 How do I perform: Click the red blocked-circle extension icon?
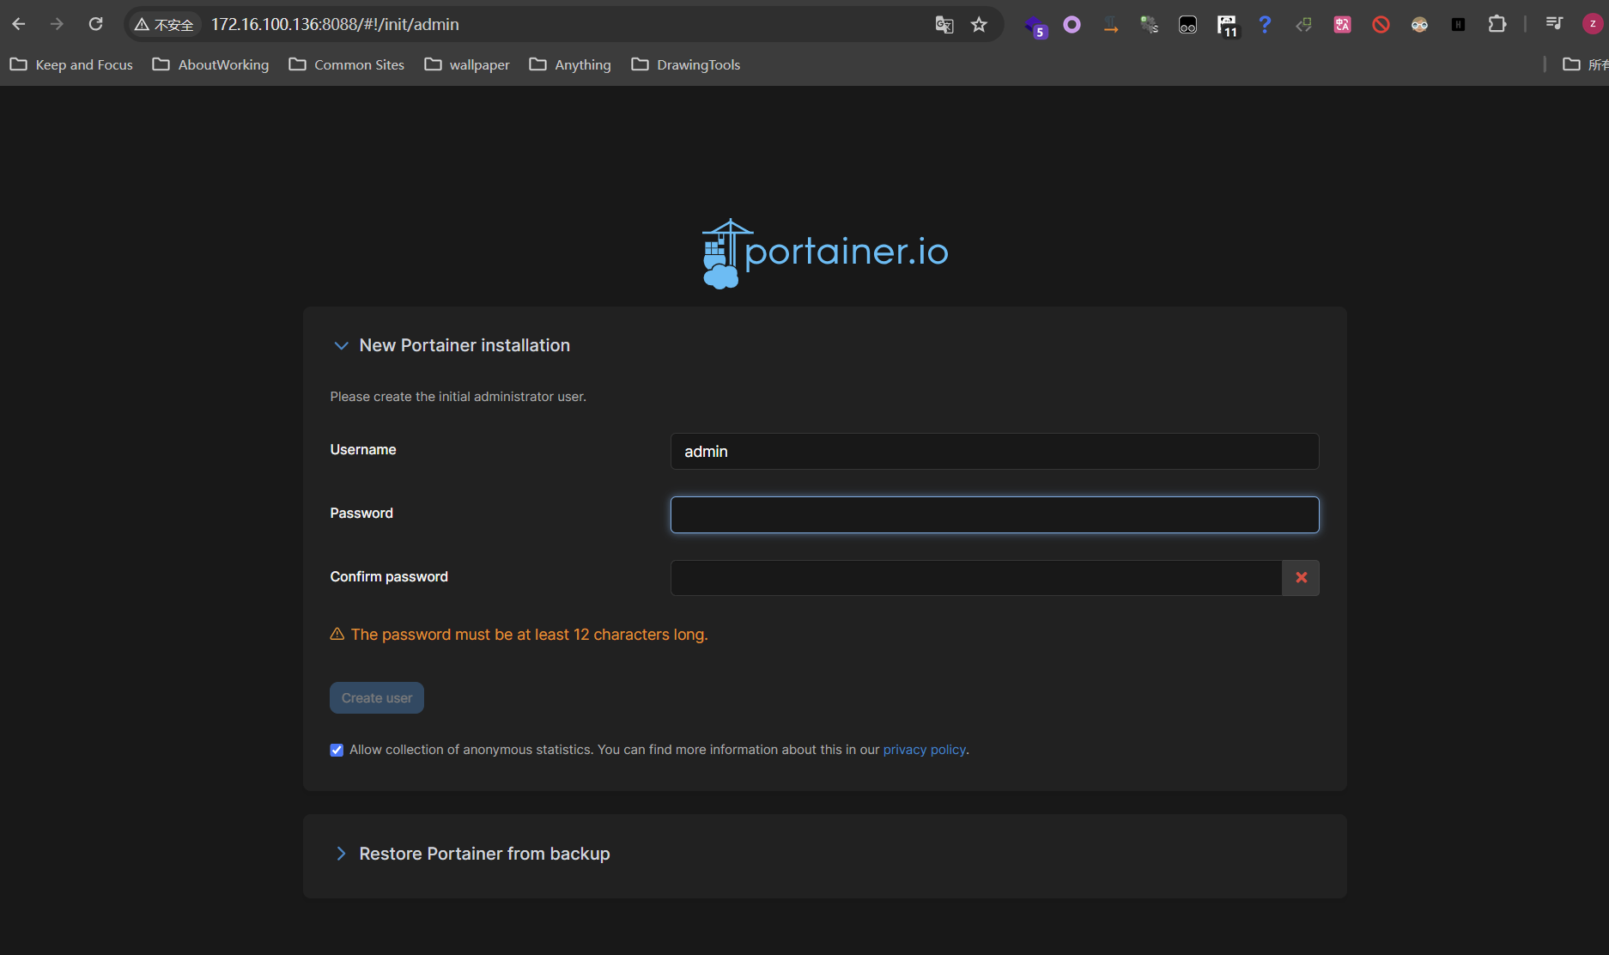(1381, 25)
